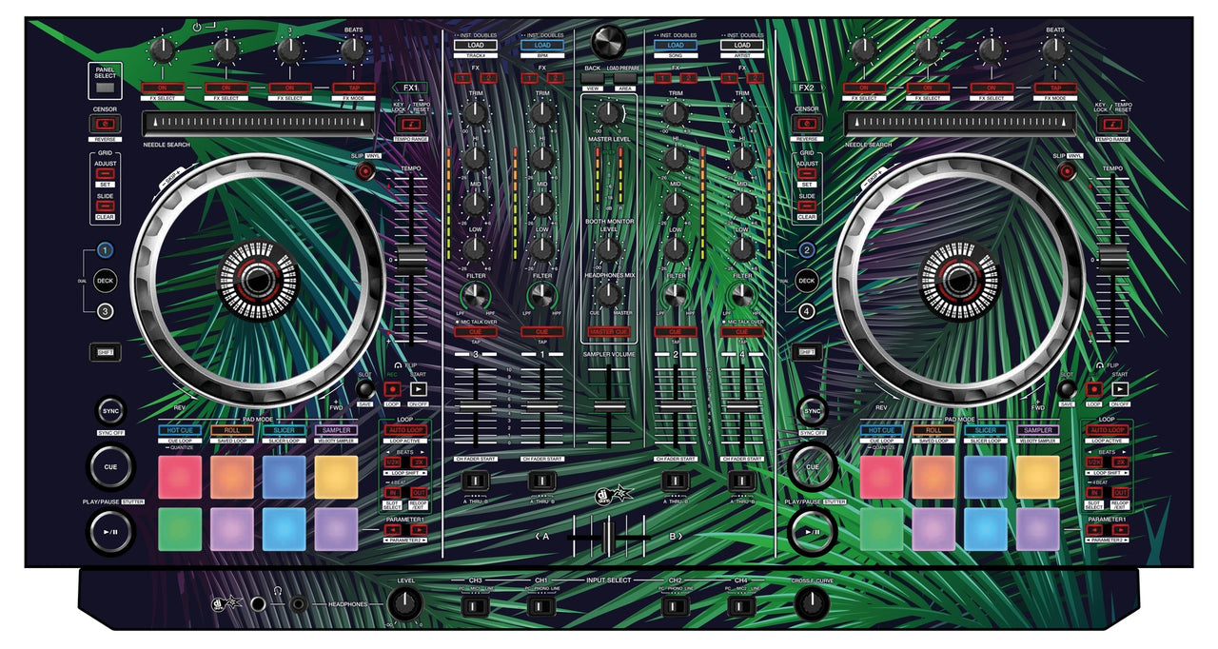
Task: Click the LOAD button above SONG
Action: pyautogui.click(x=676, y=45)
